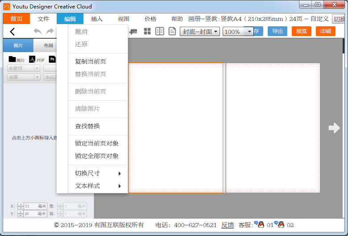
Task: Click the redo arrow in toolbar
Action: coord(50,32)
